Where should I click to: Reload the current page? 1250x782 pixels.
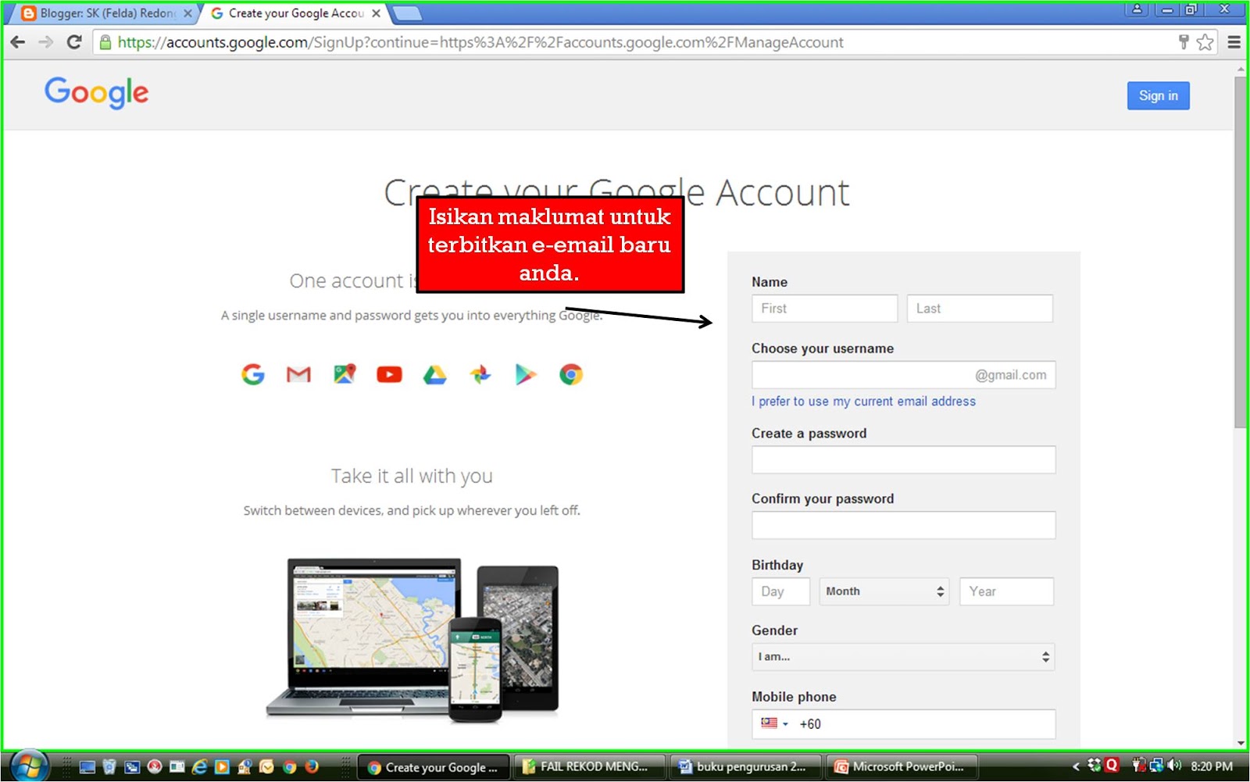tap(74, 42)
